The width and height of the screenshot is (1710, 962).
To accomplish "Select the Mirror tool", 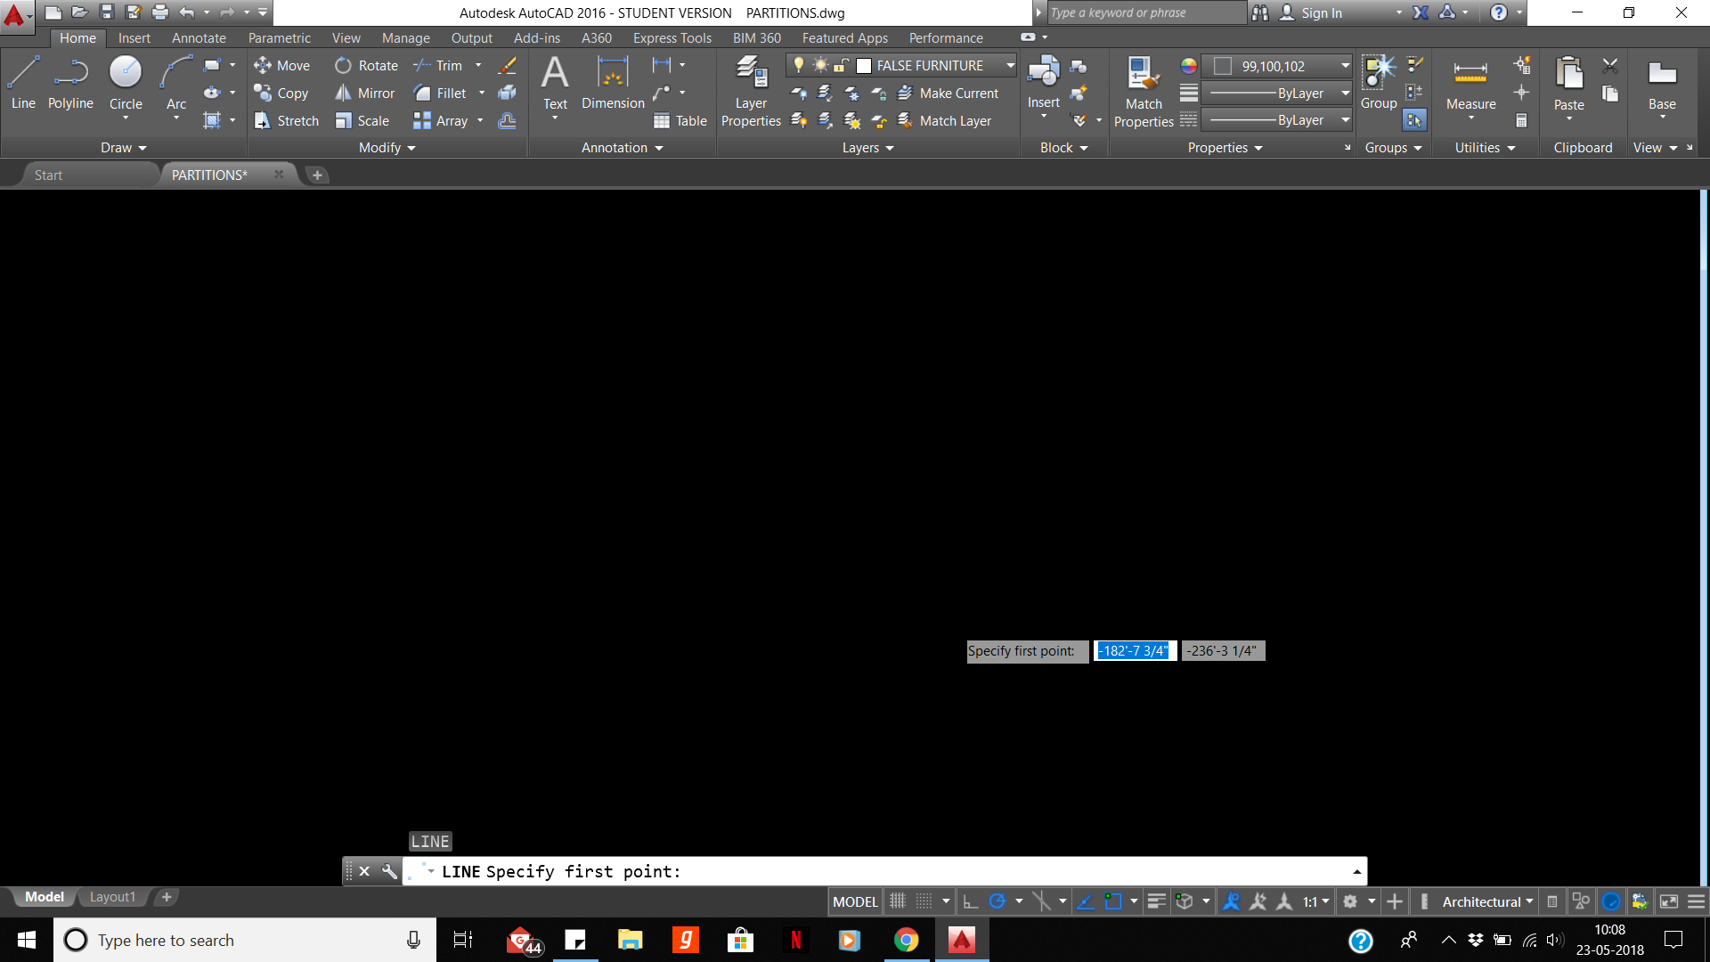I will pos(365,93).
